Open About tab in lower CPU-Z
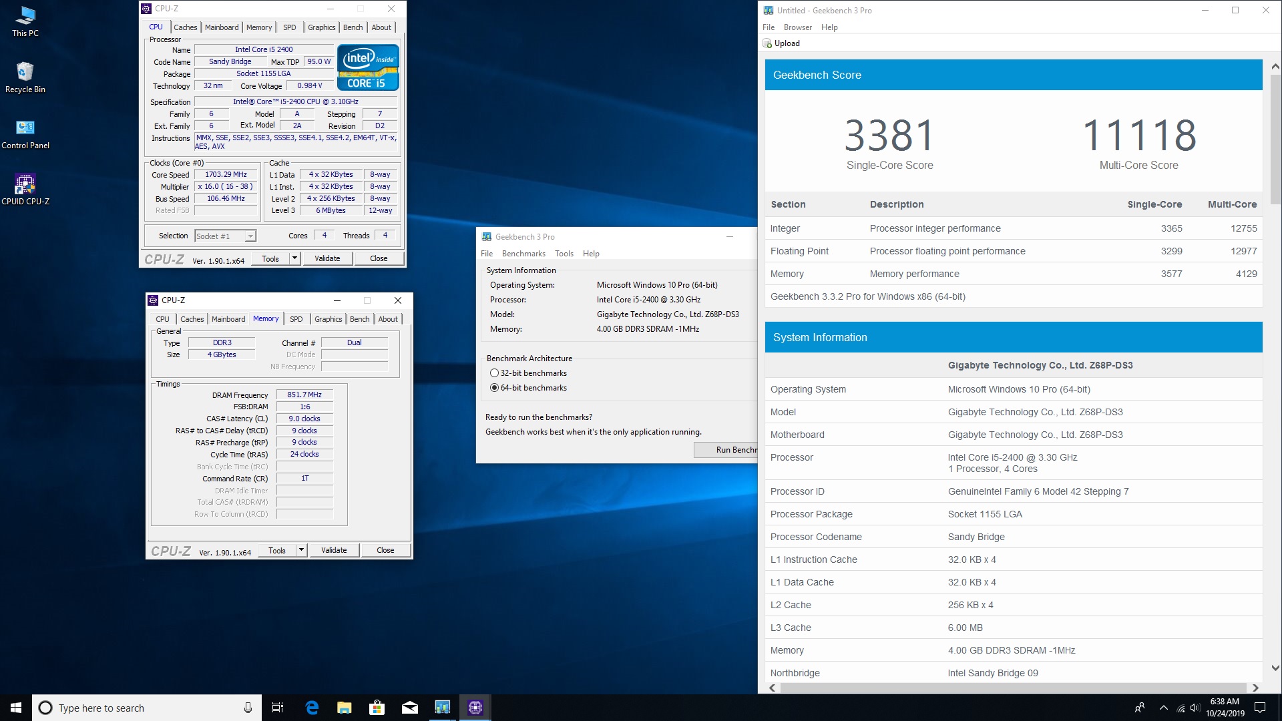 click(x=388, y=319)
